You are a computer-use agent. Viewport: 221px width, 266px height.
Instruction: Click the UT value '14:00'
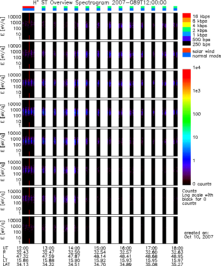[74, 248]
